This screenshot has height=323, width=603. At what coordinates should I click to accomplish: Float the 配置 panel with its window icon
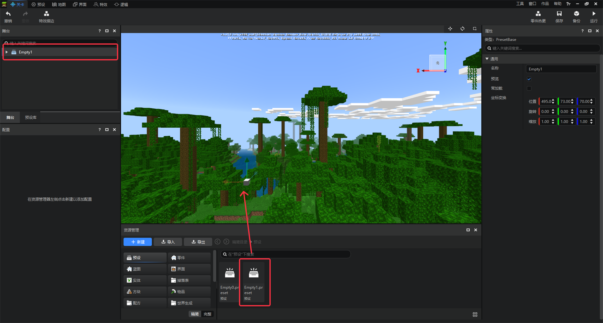click(x=107, y=130)
